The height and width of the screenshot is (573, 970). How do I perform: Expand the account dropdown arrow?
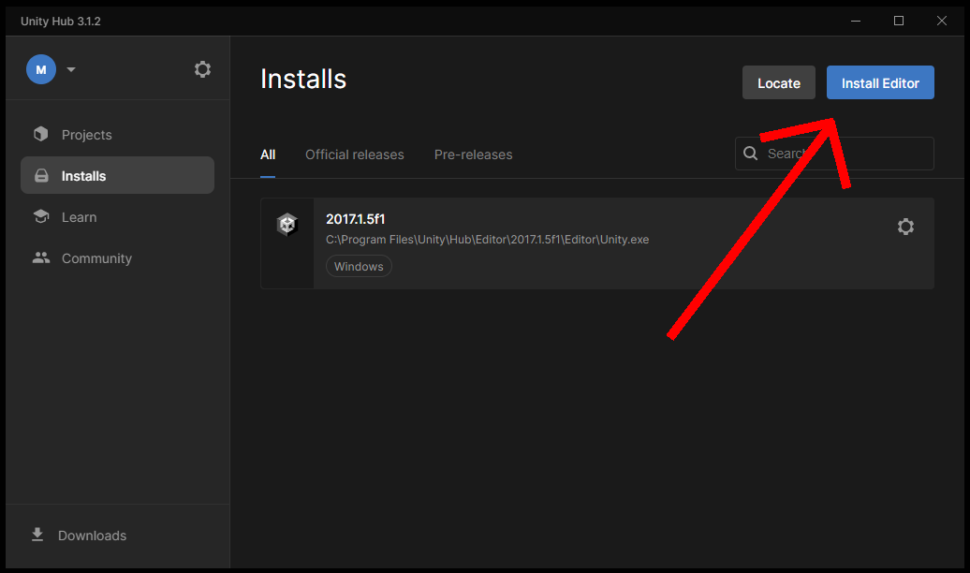click(71, 69)
